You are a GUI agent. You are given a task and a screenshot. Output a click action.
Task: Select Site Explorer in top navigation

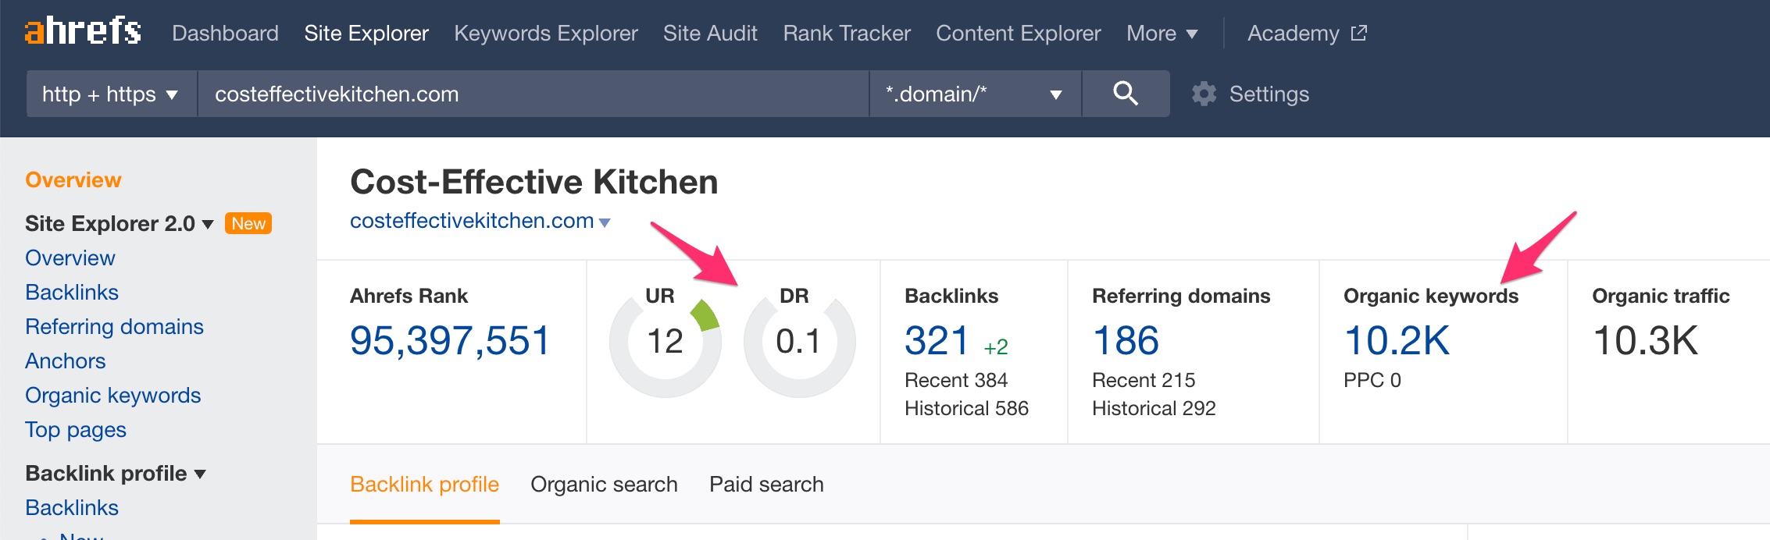tap(366, 33)
